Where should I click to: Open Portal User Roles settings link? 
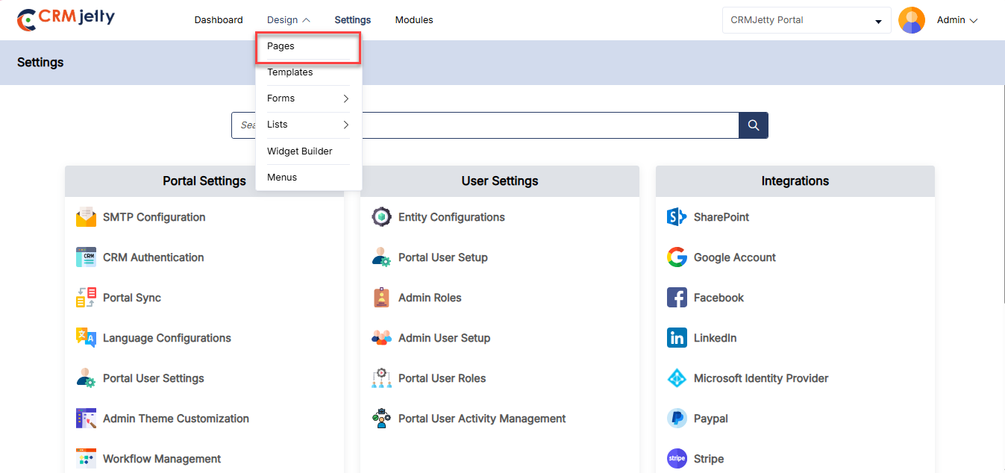tap(442, 378)
